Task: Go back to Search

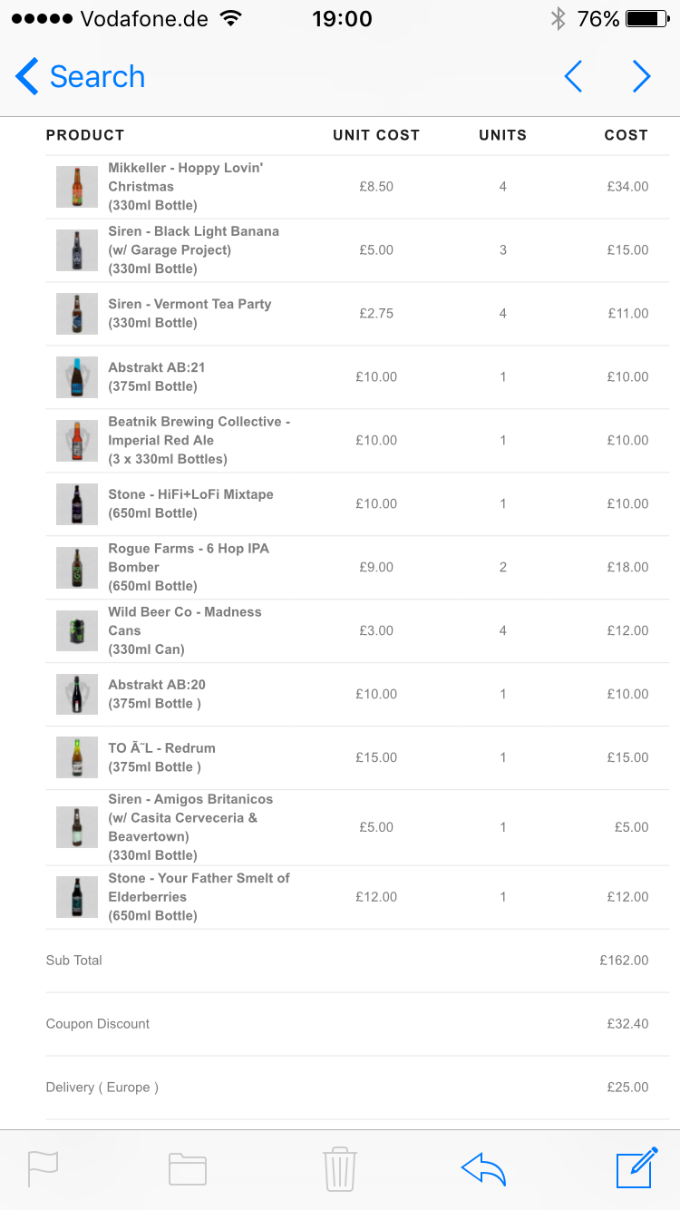Action: pyautogui.click(x=80, y=77)
